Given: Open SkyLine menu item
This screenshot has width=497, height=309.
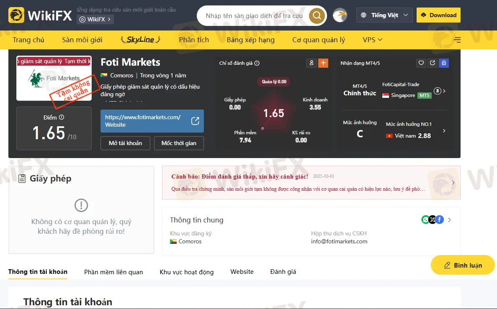Looking at the screenshot, I should (x=140, y=40).
